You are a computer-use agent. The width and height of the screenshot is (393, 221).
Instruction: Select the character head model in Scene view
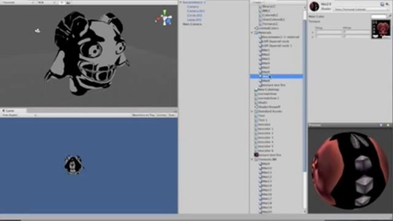pos(87,53)
